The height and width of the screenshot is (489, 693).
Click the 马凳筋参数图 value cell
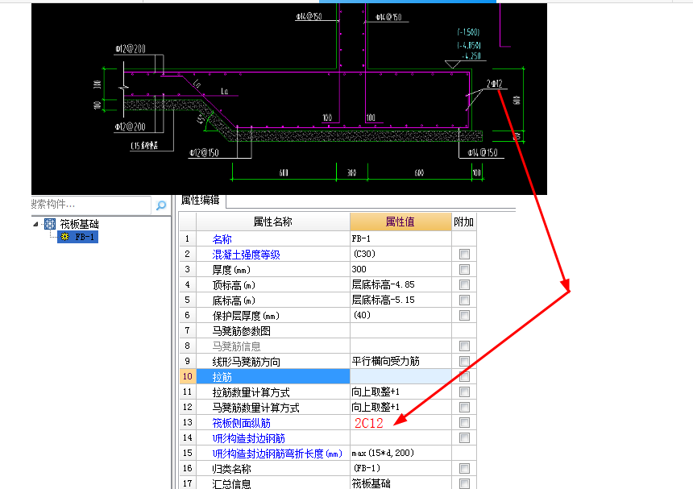click(x=400, y=331)
